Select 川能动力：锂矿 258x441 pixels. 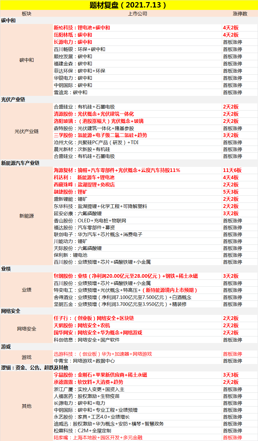(71, 241)
